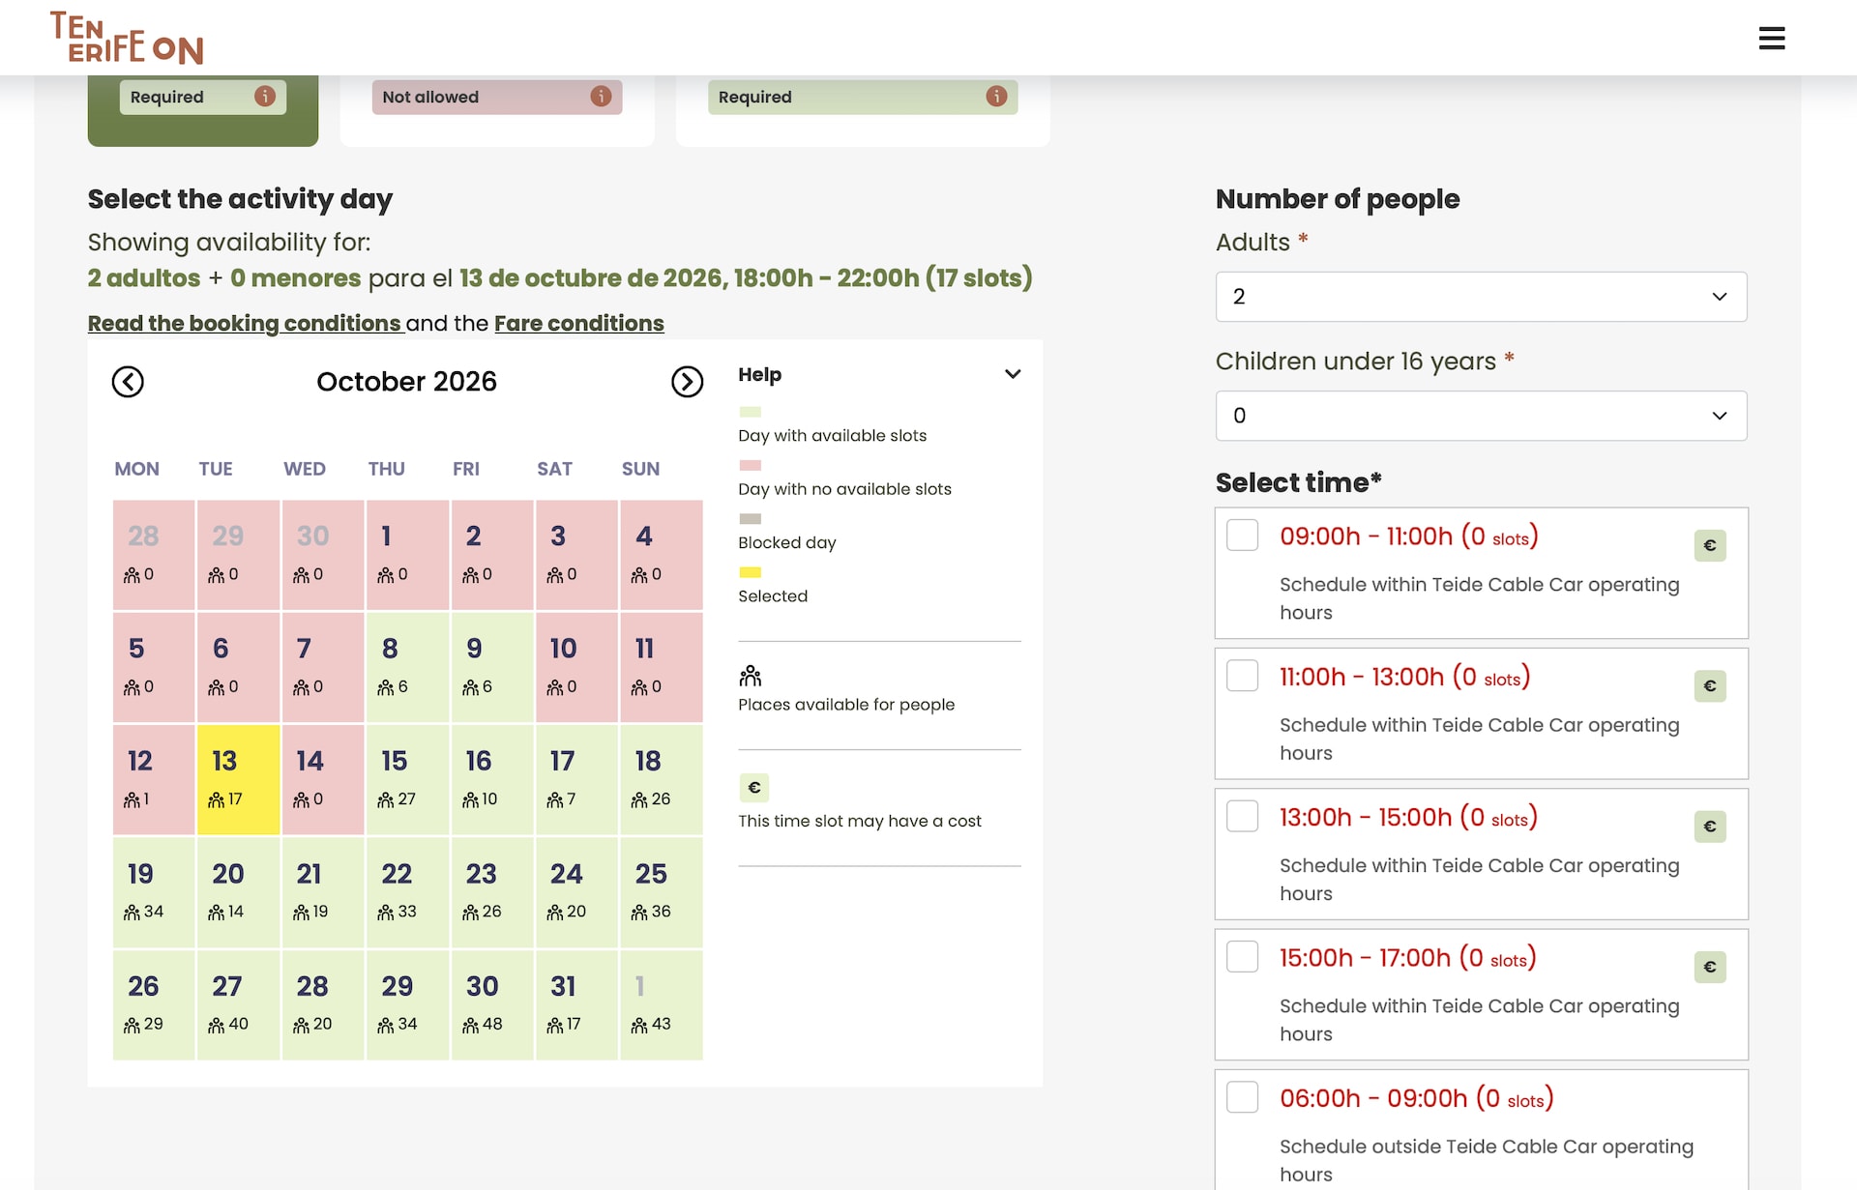The height and width of the screenshot is (1190, 1857).
Task: Select October 18 with 26 places
Action: pos(662,779)
